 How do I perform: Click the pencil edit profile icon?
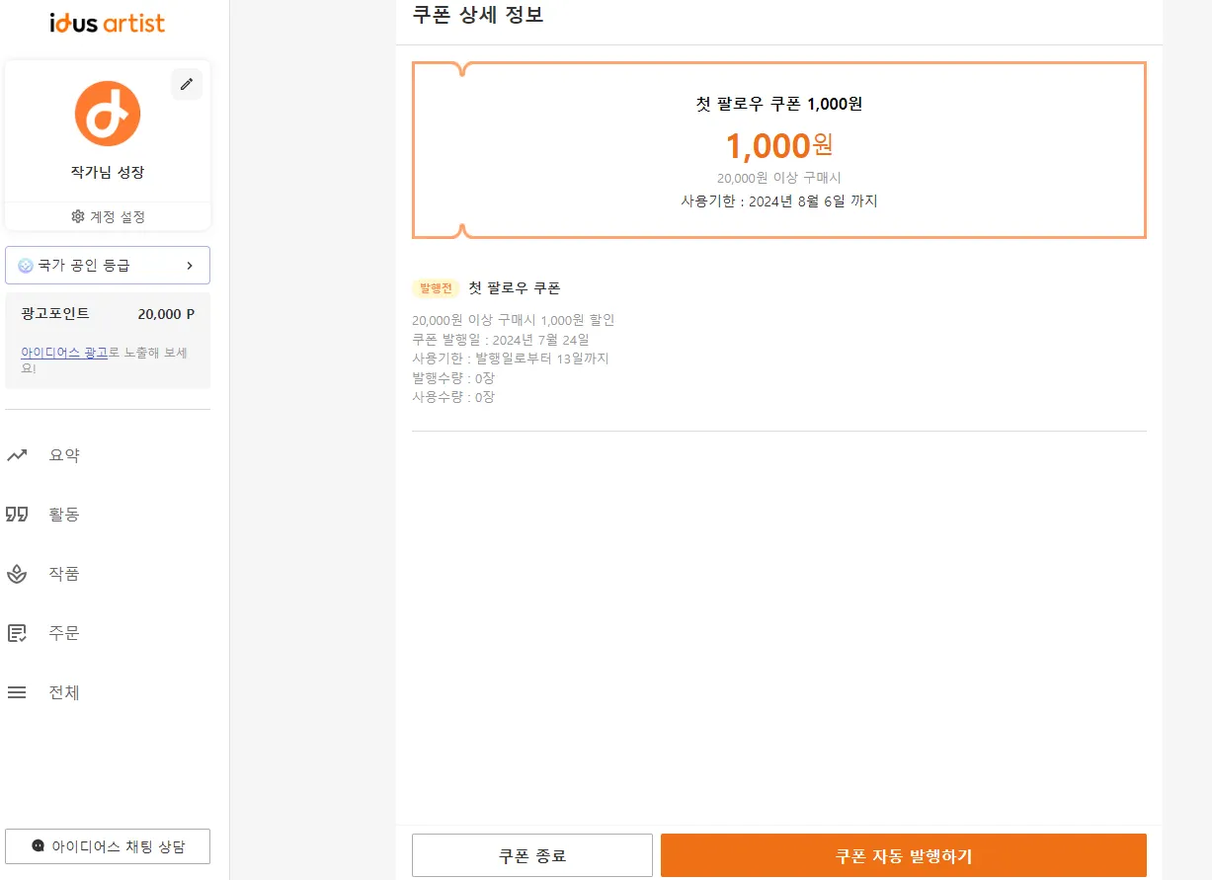pos(187,84)
